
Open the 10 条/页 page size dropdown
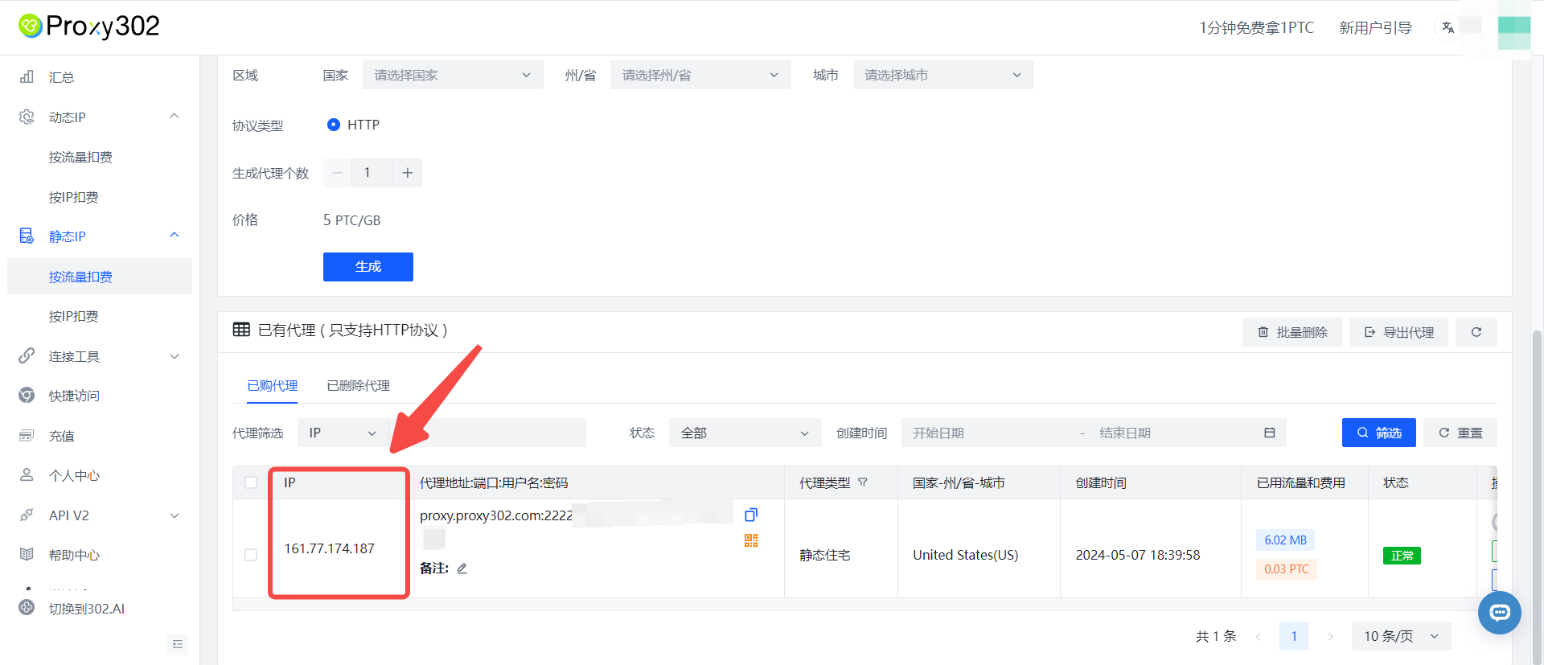[1401, 636]
